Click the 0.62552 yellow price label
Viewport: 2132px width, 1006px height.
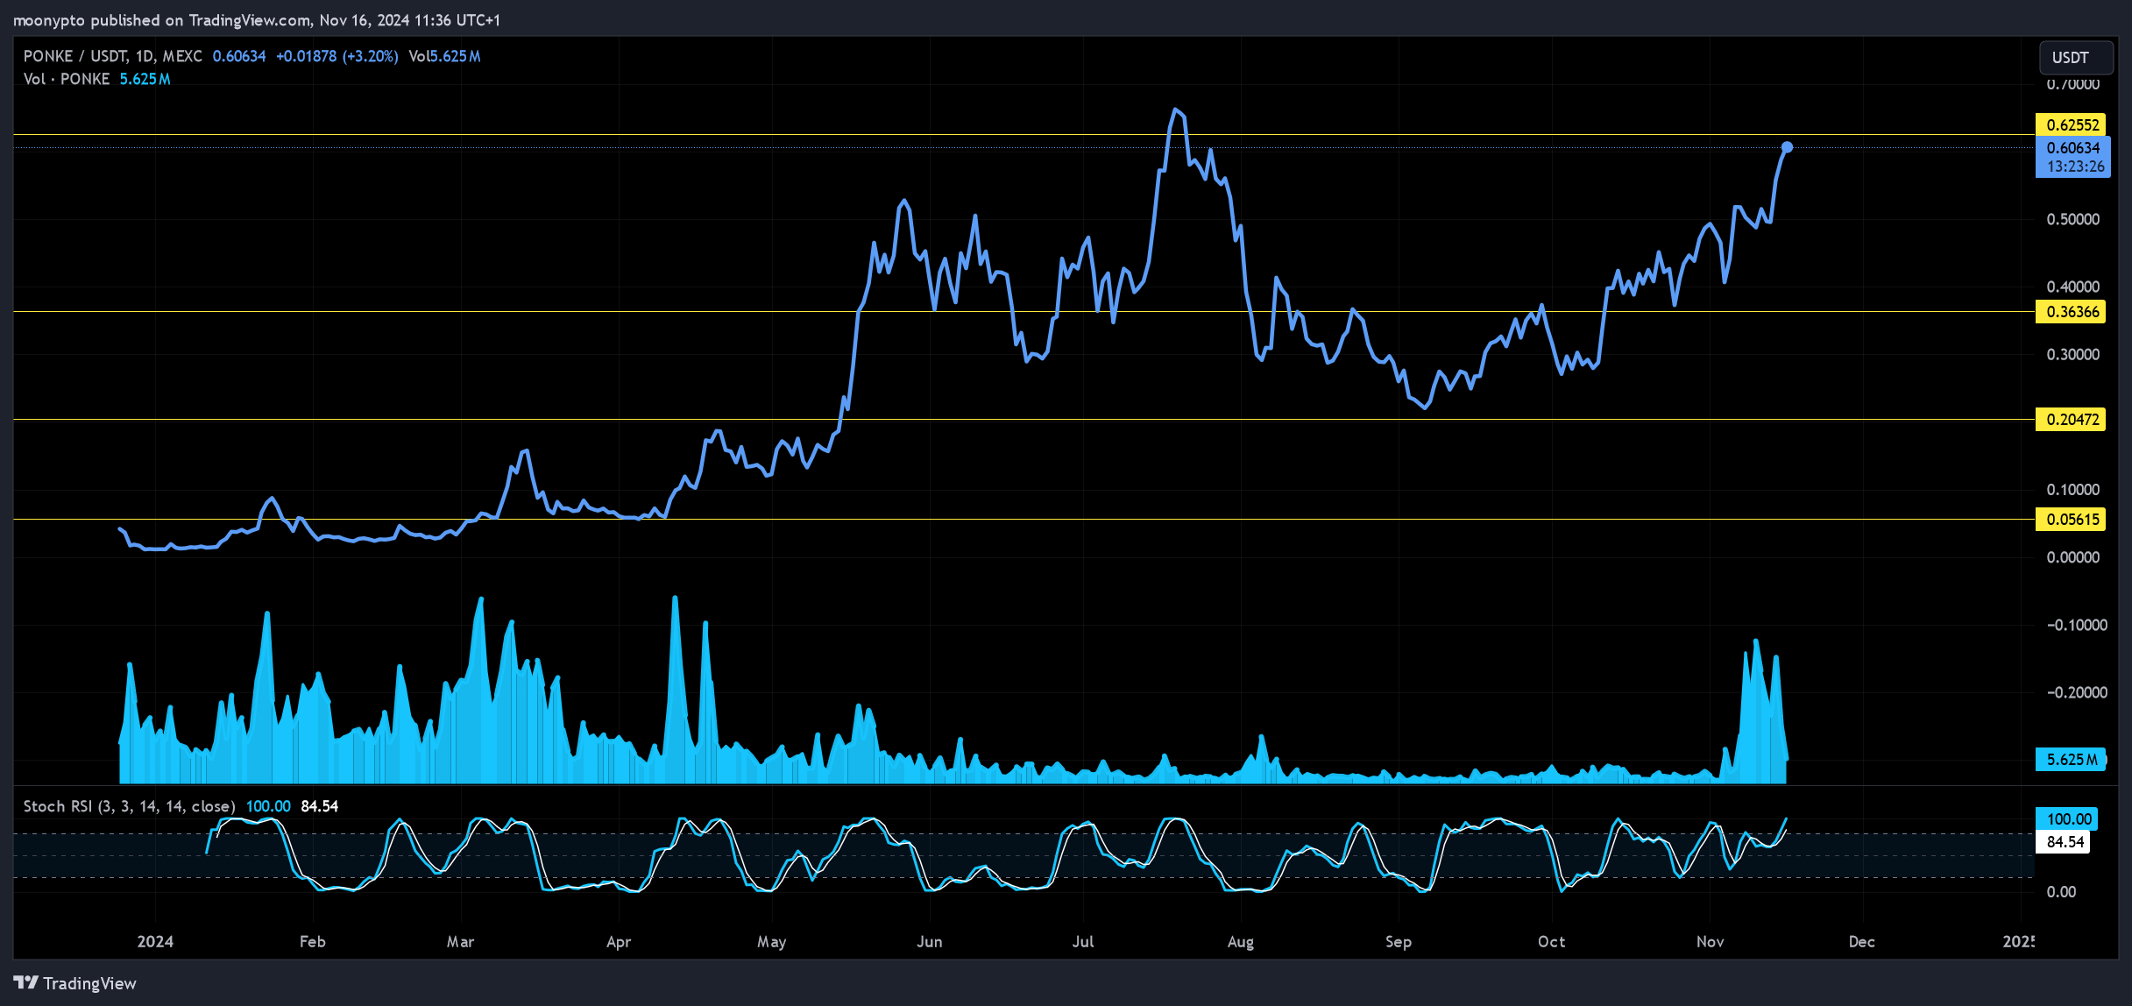pyautogui.click(x=2072, y=124)
